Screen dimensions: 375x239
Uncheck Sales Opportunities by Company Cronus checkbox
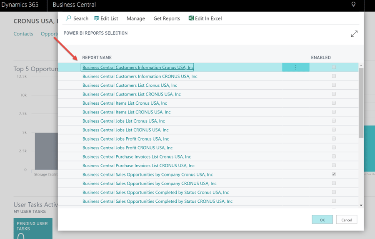pyautogui.click(x=334, y=174)
